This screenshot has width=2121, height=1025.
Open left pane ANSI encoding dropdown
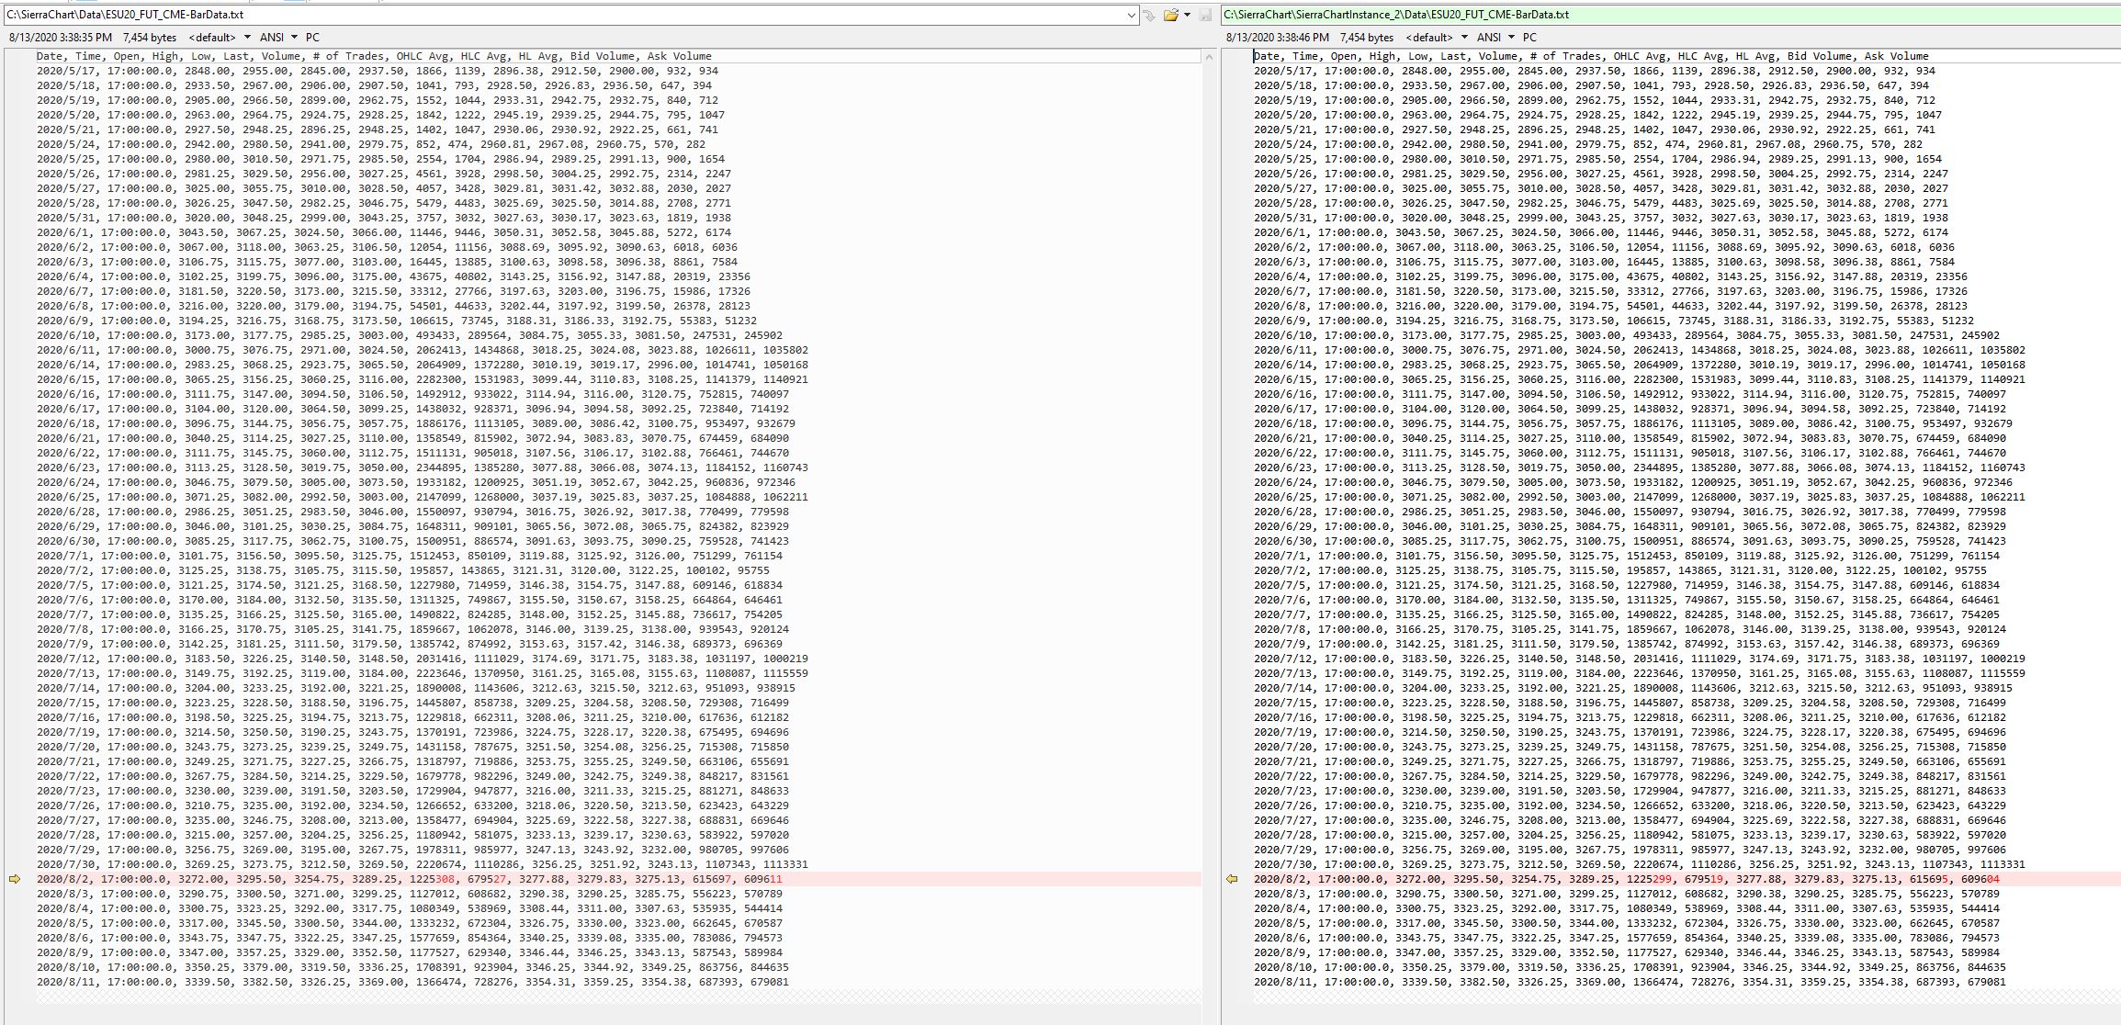(294, 38)
